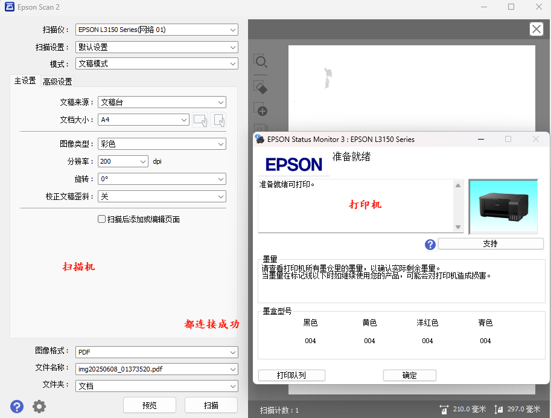Click the 支持 support button

pos(491,244)
